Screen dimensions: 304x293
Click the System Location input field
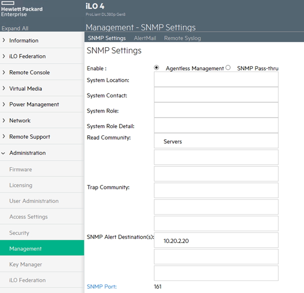pyautogui.click(x=216, y=79)
